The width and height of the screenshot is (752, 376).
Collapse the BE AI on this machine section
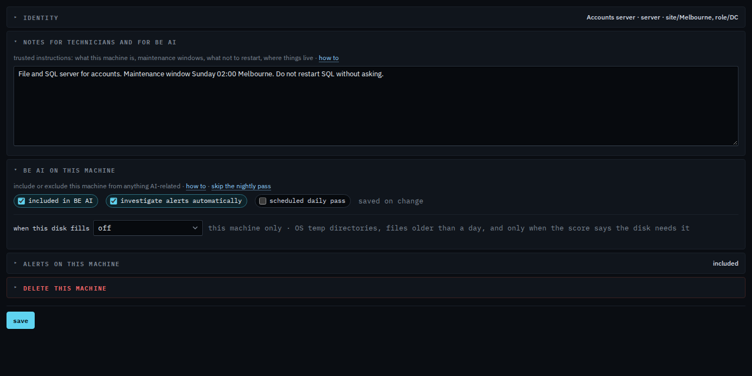click(x=16, y=170)
